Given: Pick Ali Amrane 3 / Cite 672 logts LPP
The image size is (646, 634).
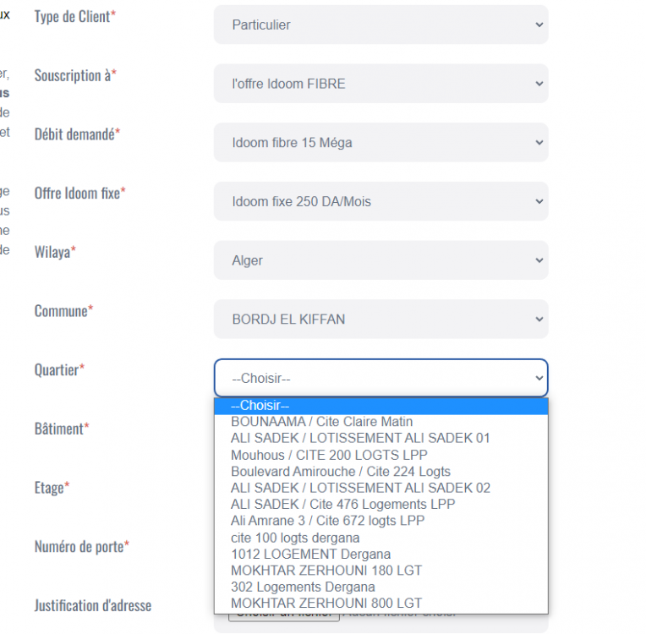Looking at the screenshot, I should tap(380, 521).
